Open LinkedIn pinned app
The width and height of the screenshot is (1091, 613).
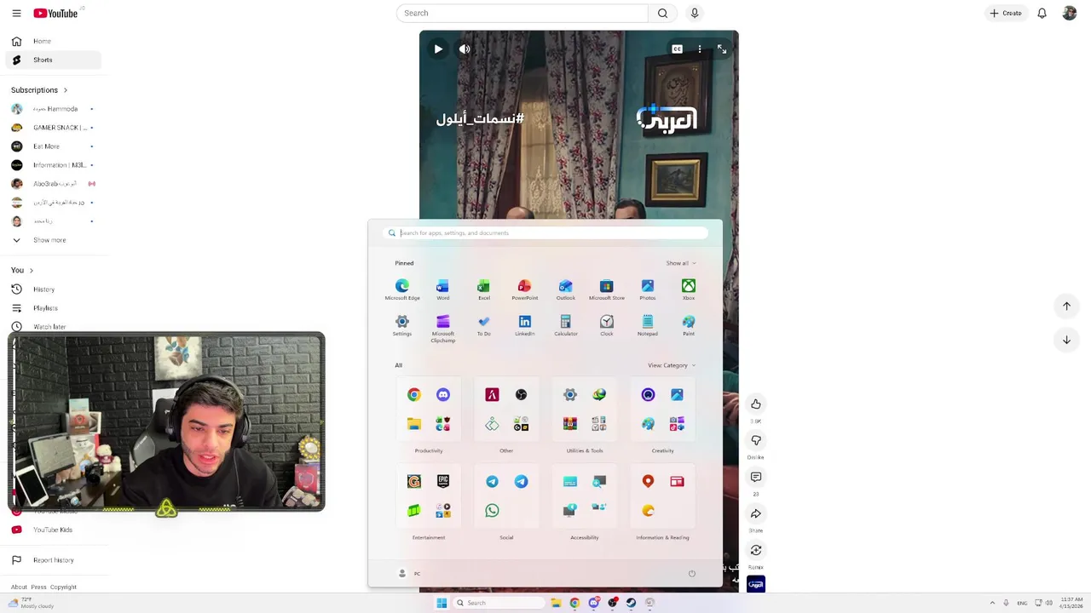[525, 325]
